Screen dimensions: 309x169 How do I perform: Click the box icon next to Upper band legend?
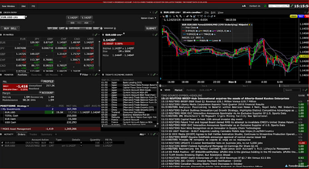(194, 40)
